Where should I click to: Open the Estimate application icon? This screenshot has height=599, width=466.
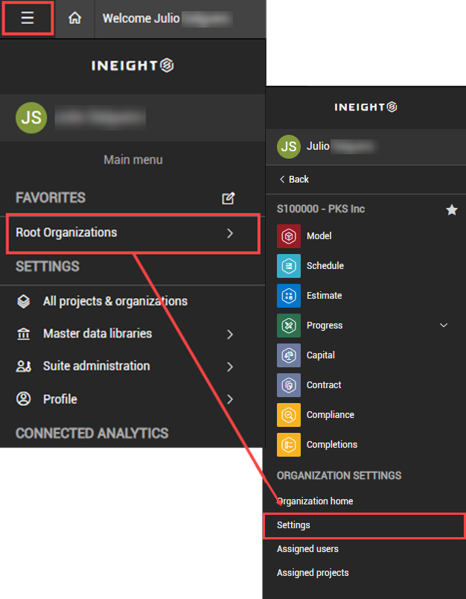(288, 296)
